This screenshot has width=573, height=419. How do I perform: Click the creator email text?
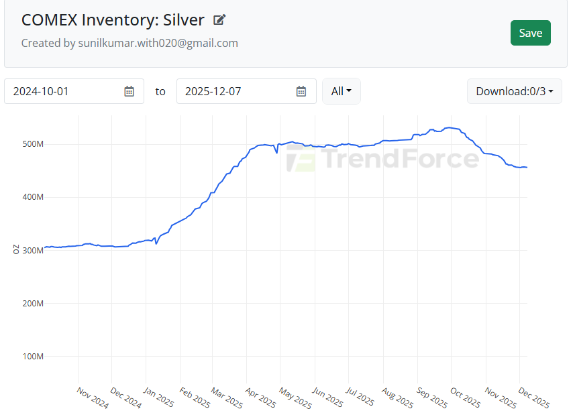129,43
